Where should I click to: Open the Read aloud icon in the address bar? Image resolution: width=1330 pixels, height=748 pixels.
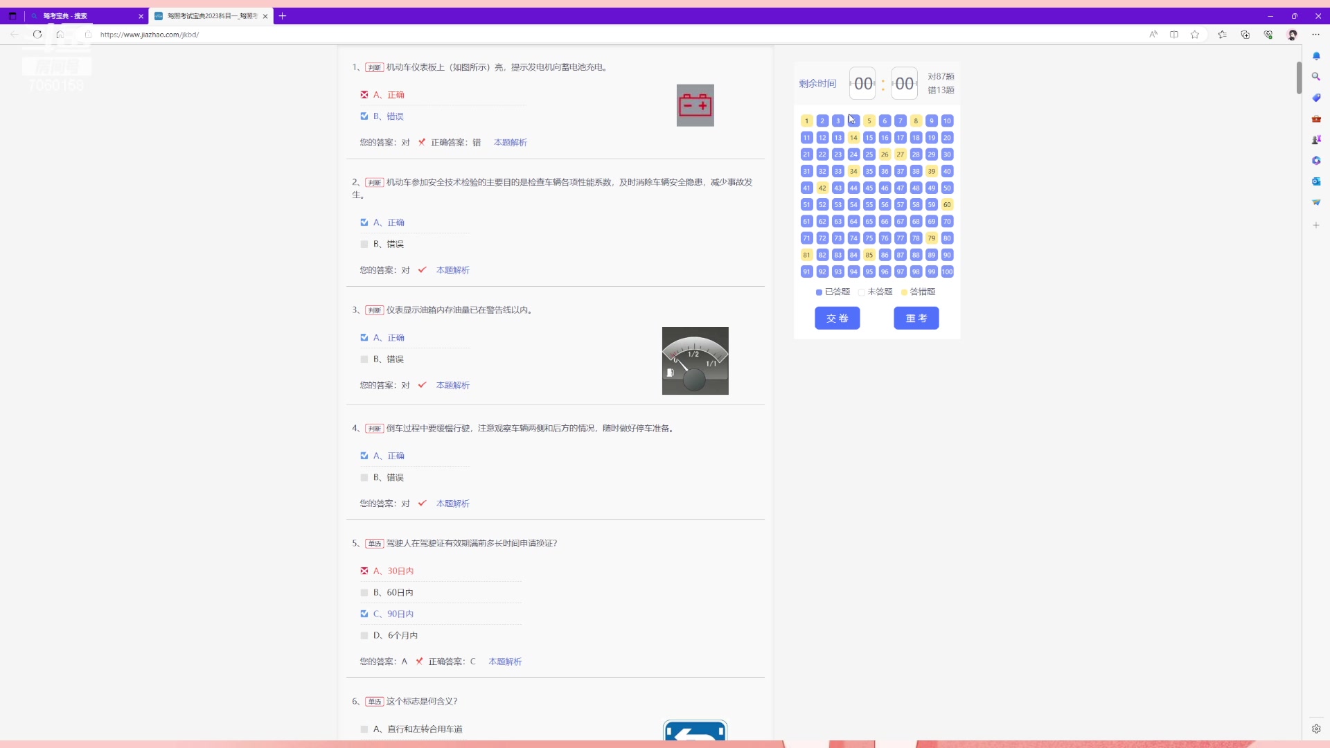tap(1153, 35)
